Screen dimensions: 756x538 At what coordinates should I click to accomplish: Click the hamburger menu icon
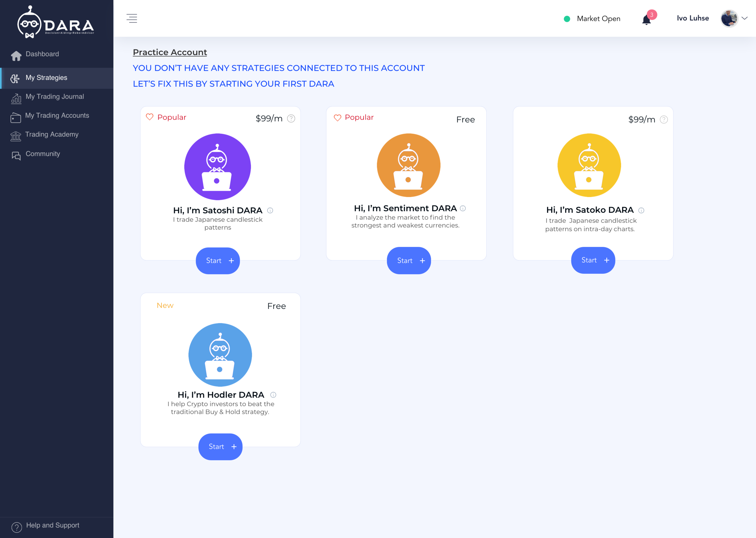pyautogui.click(x=132, y=18)
